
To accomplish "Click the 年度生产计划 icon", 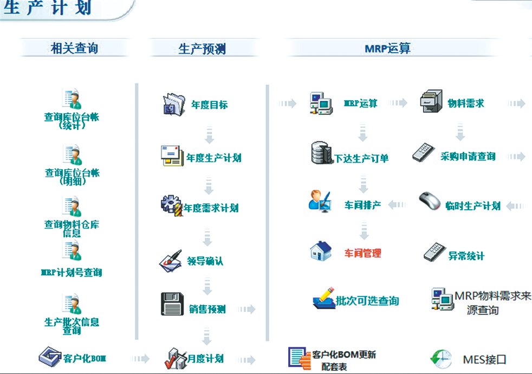I will tap(172, 156).
